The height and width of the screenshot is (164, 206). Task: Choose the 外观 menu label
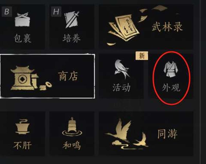pyautogui.click(x=171, y=88)
